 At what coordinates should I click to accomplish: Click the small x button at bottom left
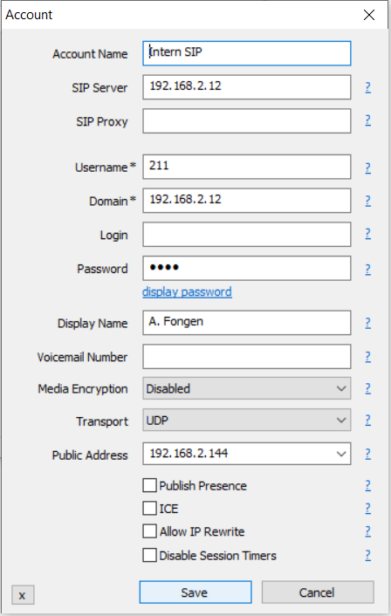tap(23, 595)
